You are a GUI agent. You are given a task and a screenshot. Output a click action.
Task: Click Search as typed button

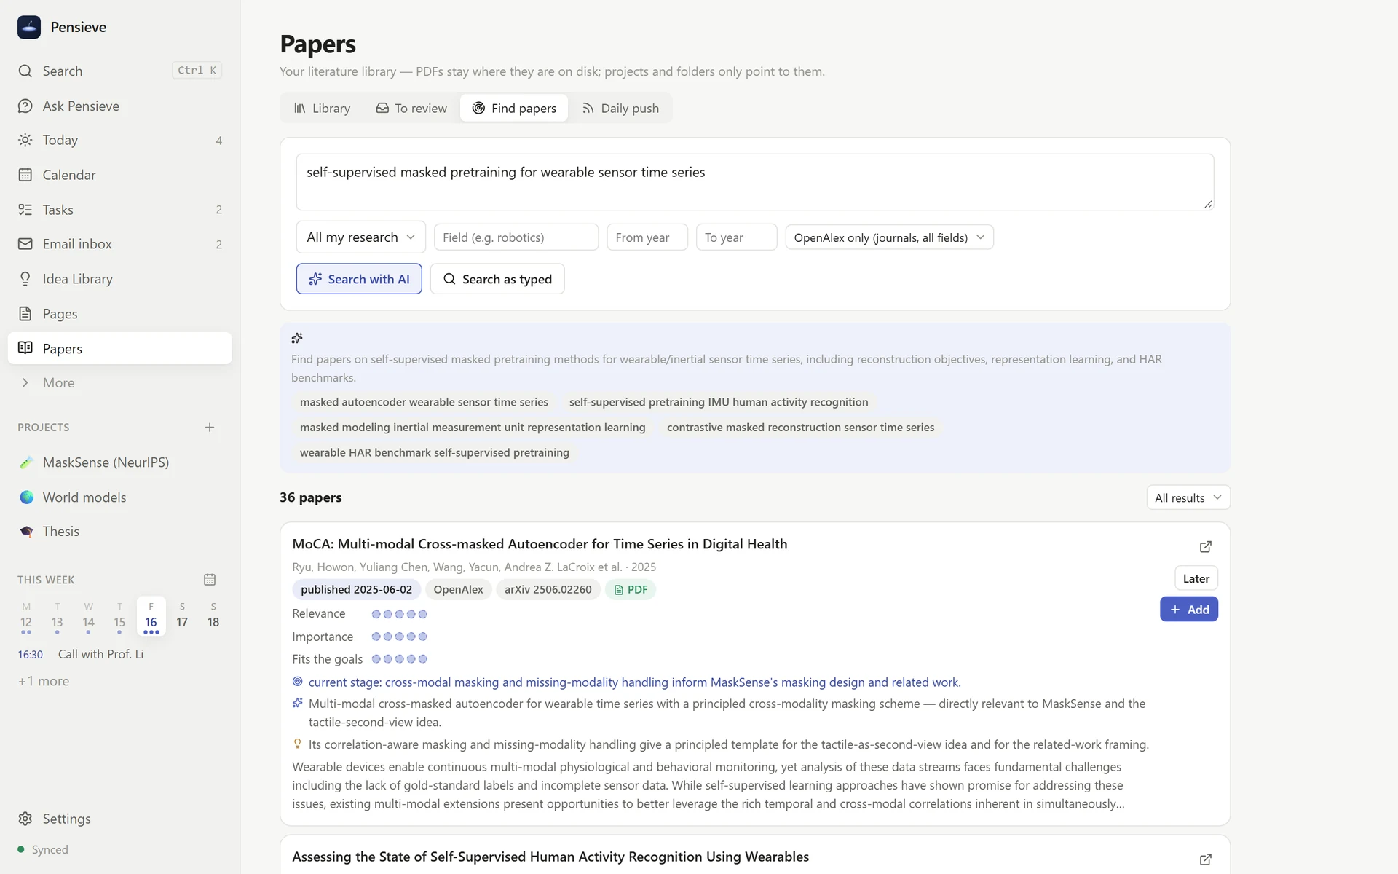pos(497,279)
